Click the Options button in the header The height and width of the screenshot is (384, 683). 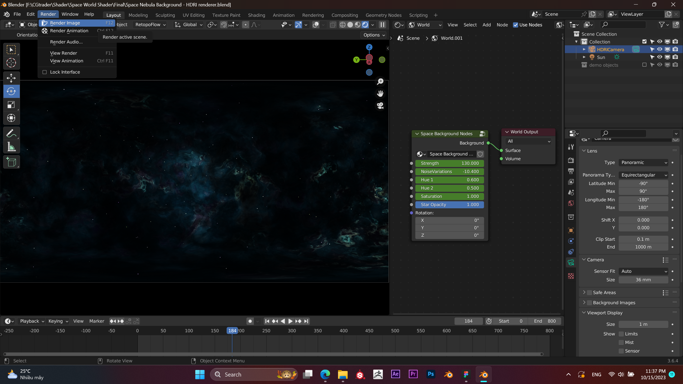(x=373, y=35)
